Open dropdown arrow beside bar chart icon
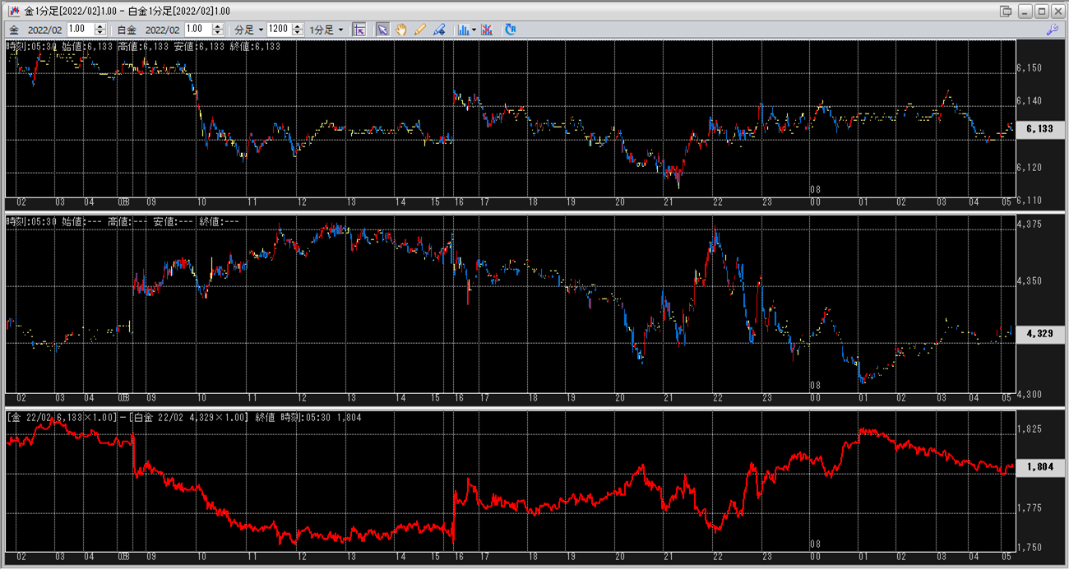 click(x=474, y=29)
